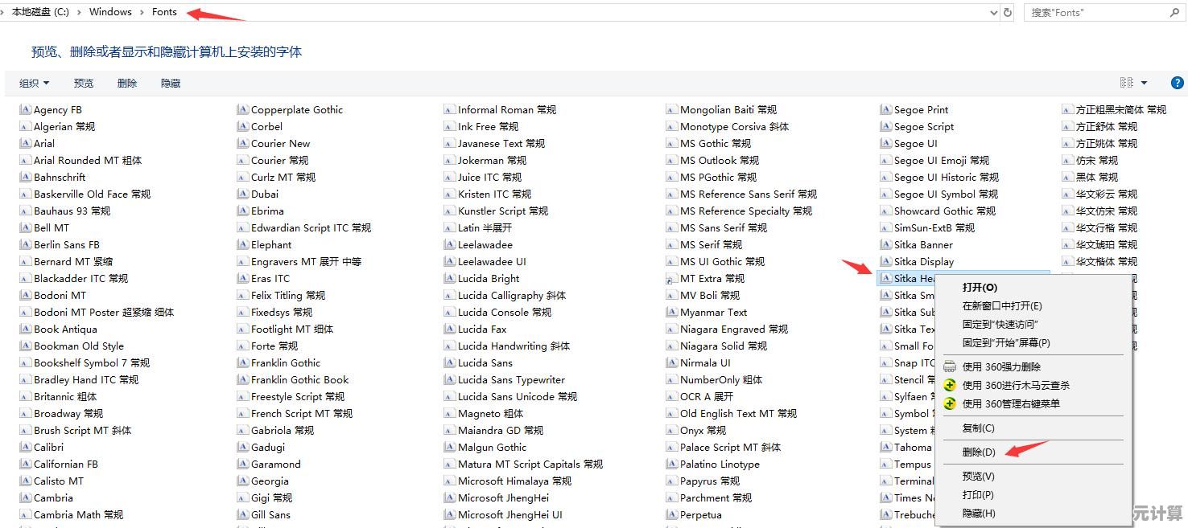Select the Microsoft JhengHei UI font
The image size is (1188, 528).
point(504,514)
